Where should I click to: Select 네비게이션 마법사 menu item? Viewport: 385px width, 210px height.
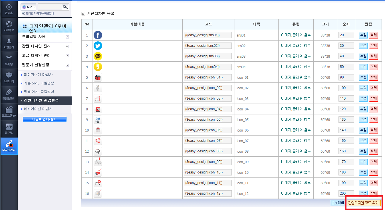click(x=38, y=109)
